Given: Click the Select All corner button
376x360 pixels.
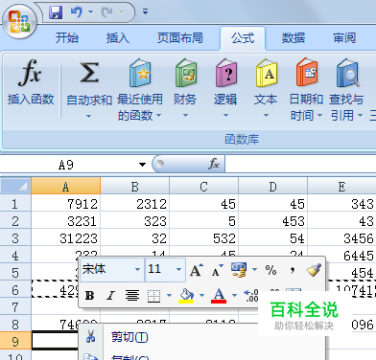Looking at the screenshot, I should [15, 187].
